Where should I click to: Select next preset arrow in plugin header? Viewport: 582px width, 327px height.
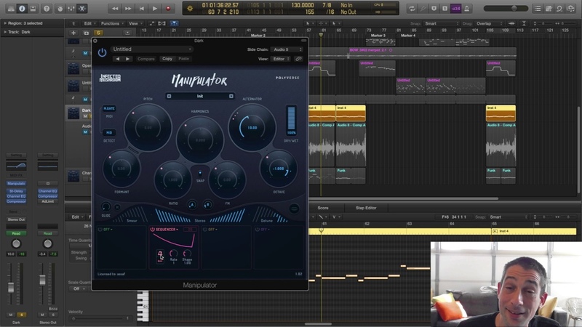coord(128,59)
